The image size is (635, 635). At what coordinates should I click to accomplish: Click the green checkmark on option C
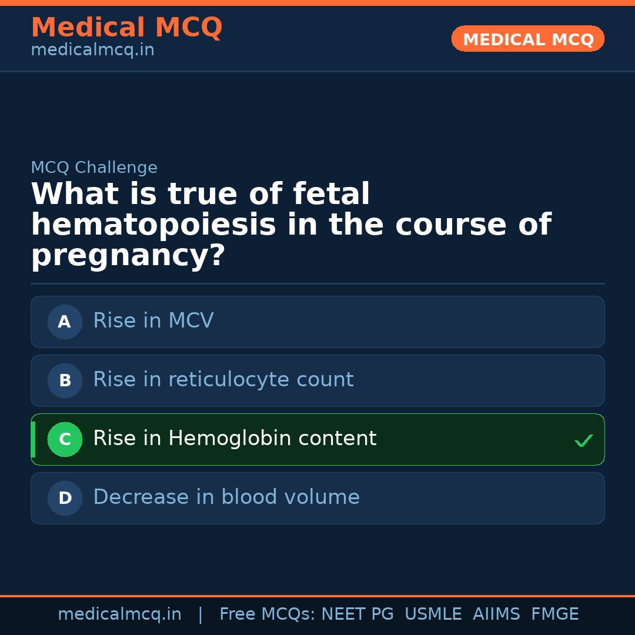click(x=583, y=440)
